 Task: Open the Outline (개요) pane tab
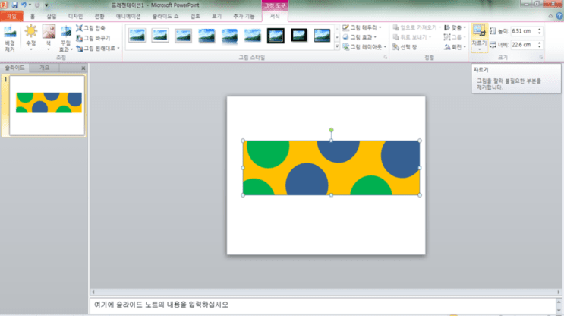(44, 68)
